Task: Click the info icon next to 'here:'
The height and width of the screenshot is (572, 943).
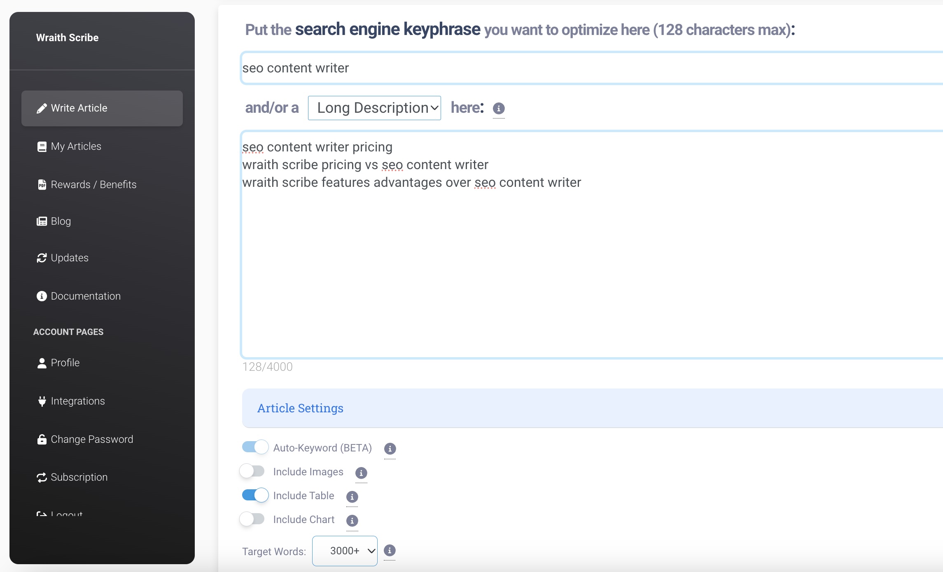Action: 499,109
